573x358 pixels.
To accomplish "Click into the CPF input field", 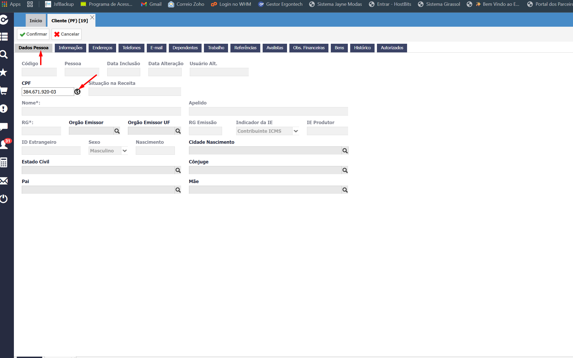I will pos(48,92).
